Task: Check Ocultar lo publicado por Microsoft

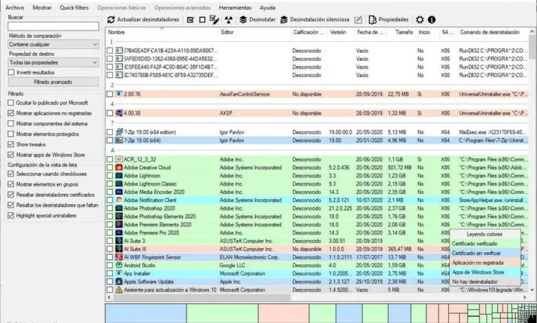Action: pos(11,102)
